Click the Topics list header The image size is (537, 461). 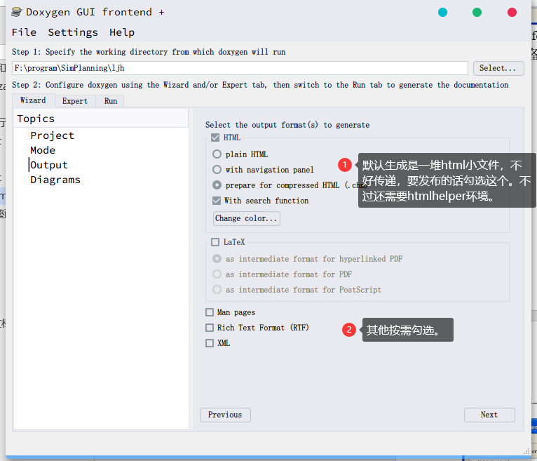(x=101, y=119)
